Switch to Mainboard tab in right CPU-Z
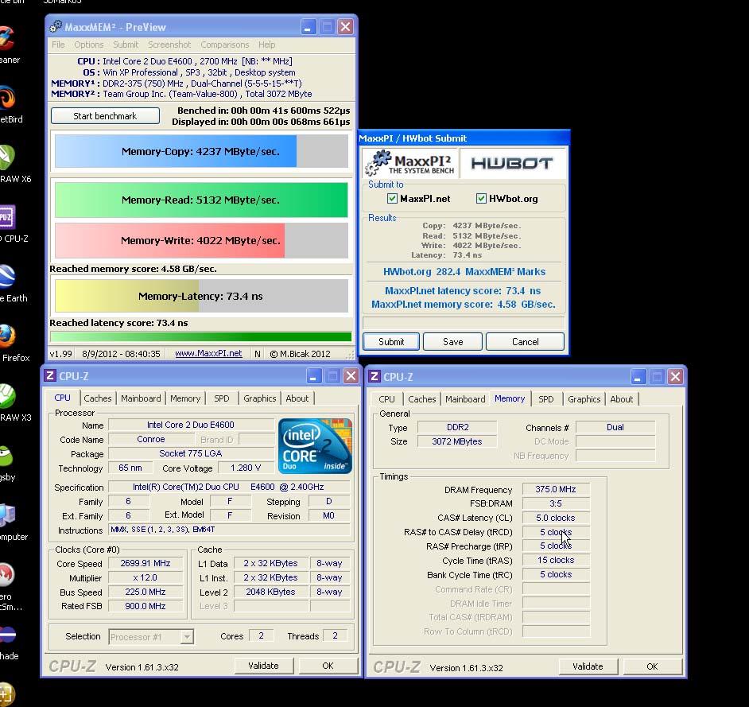The width and height of the screenshot is (749, 707). click(465, 399)
